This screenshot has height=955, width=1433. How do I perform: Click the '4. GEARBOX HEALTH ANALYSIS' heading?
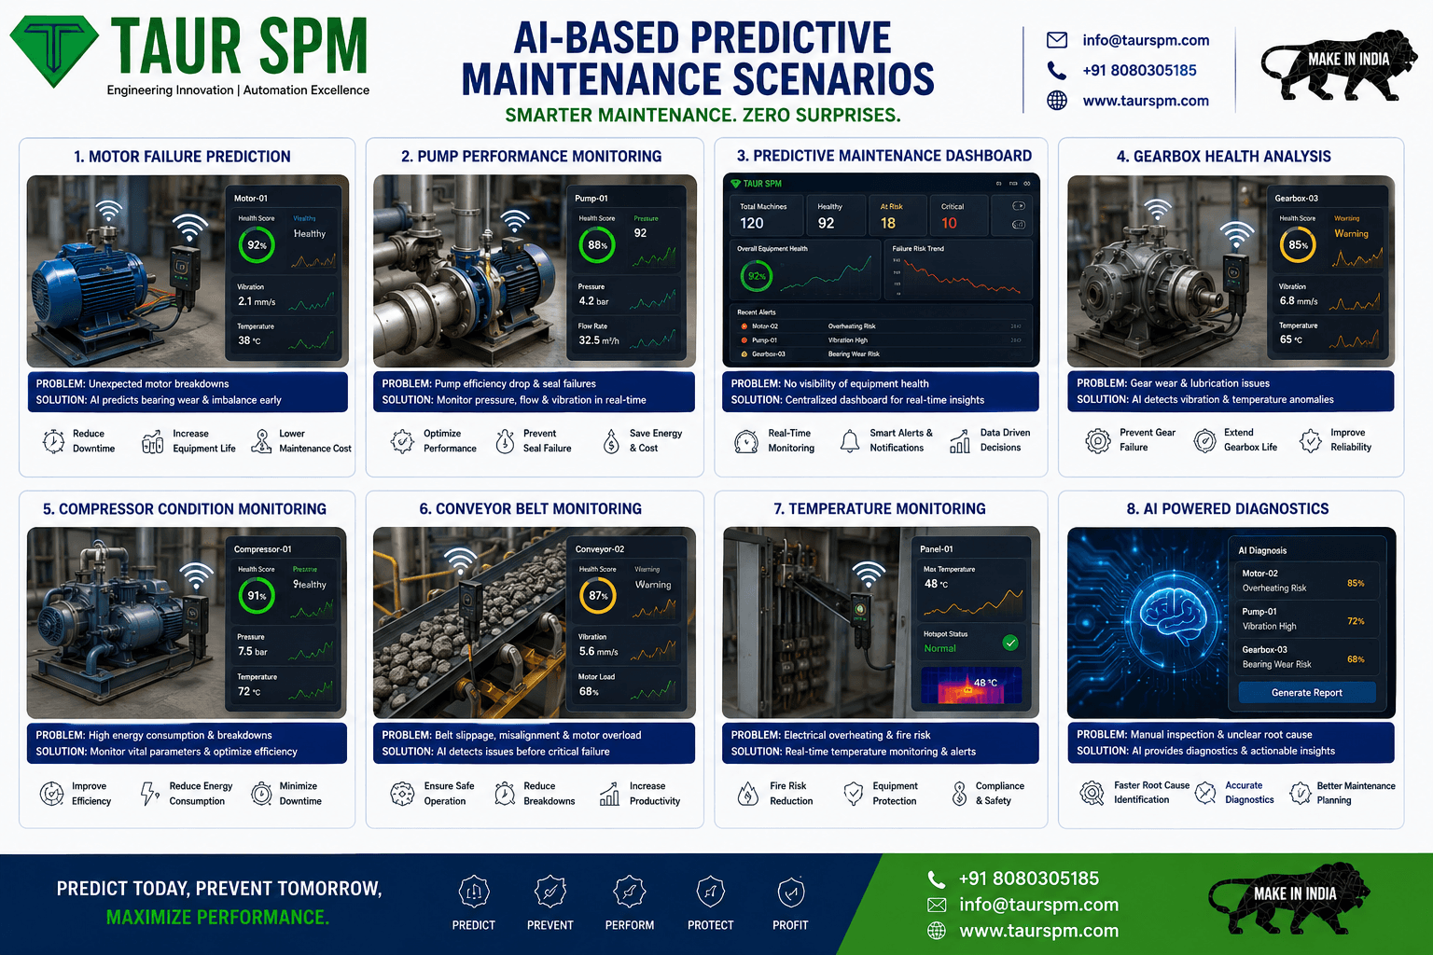coord(1223,157)
